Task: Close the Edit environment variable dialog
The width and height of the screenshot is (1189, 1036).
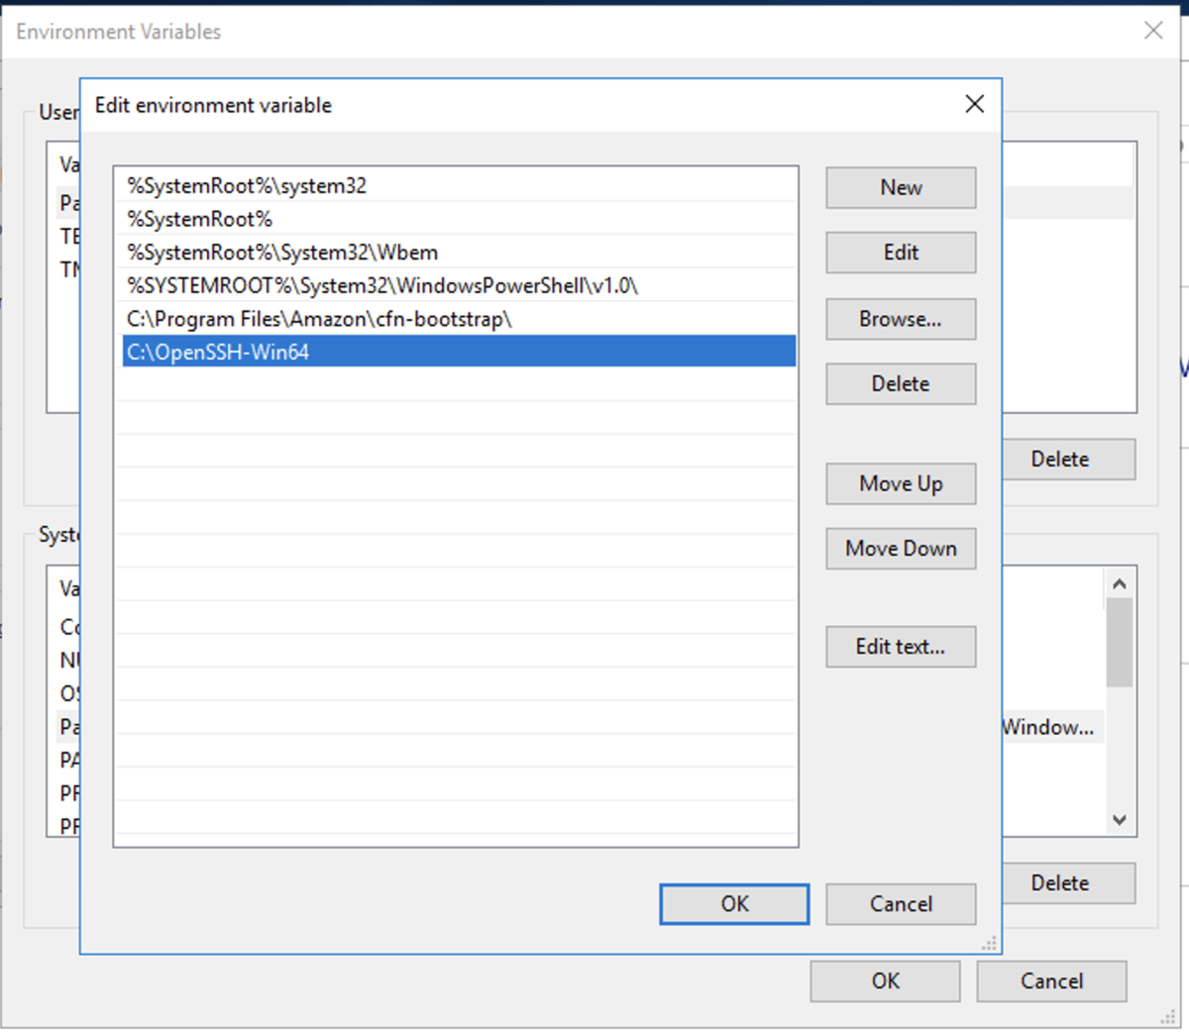Action: pos(975,104)
